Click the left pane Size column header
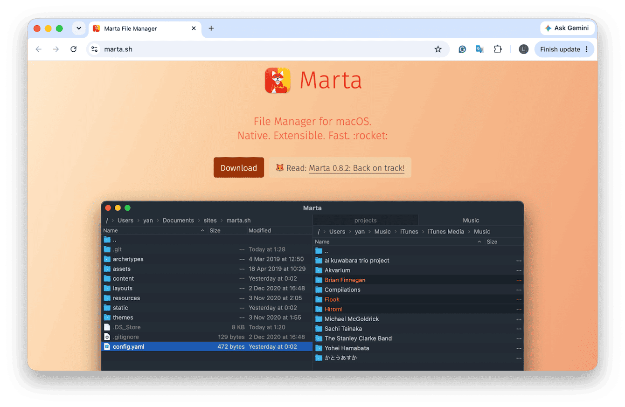Viewport: 625px width, 407px height. click(215, 230)
